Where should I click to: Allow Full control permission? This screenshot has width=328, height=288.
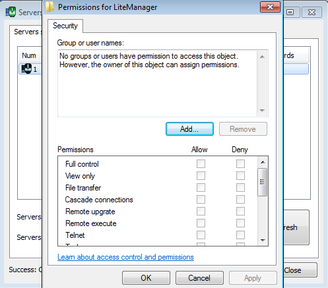tap(201, 163)
